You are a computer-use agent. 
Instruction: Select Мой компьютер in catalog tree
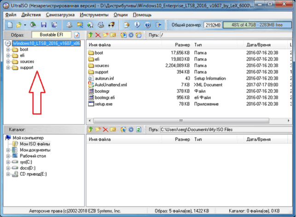pos(28,138)
